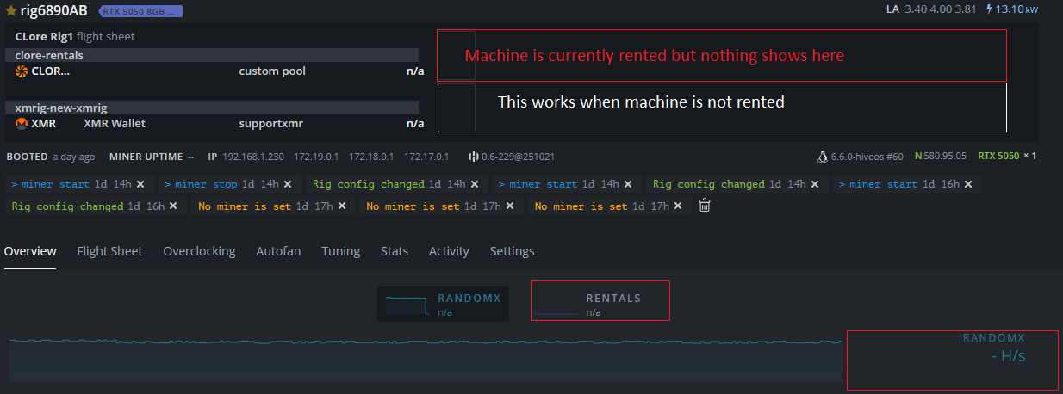Click the Hive agent version icon
The width and height of the screenshot is (1063, 394).
(473, 157)
